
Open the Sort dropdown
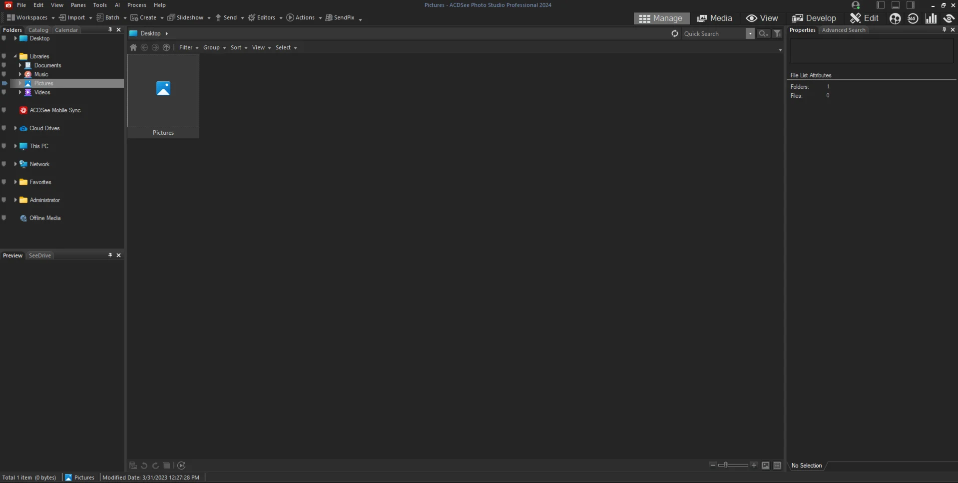tap(239, 47)
